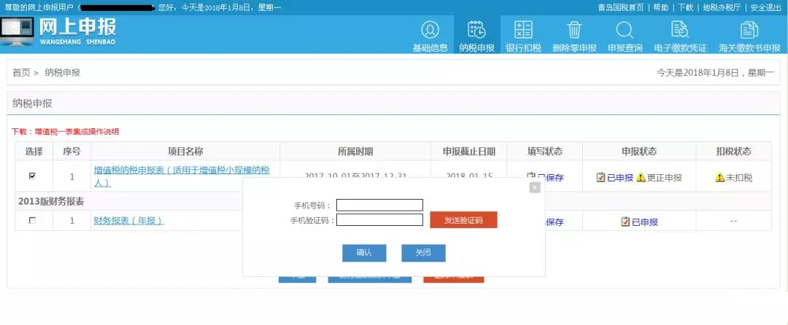788x325 pixels.
Task: Open 财务报表（年报） link
Action: point(128,220)
